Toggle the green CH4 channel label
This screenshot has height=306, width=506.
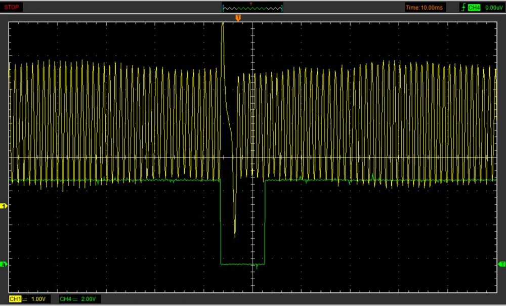[65, 299]
